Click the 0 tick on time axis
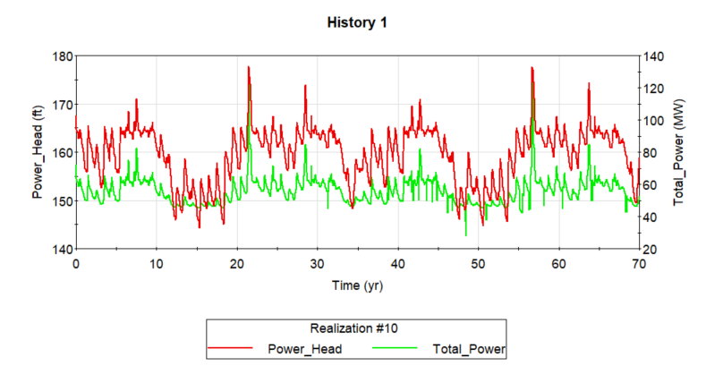The height and width of the screenshot is (366, 706). click(76, 264)
